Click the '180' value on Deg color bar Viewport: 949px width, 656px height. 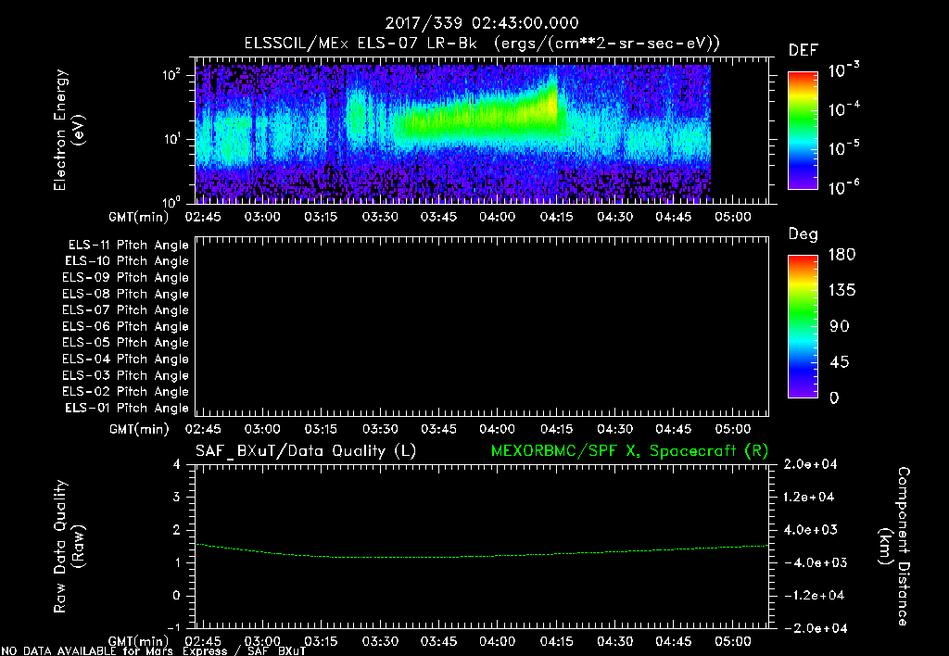(x=841, y=254)
